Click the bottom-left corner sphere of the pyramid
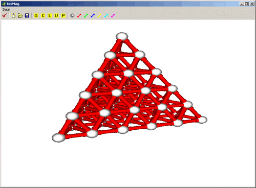256x188 pixels. (x=58, y=137)
